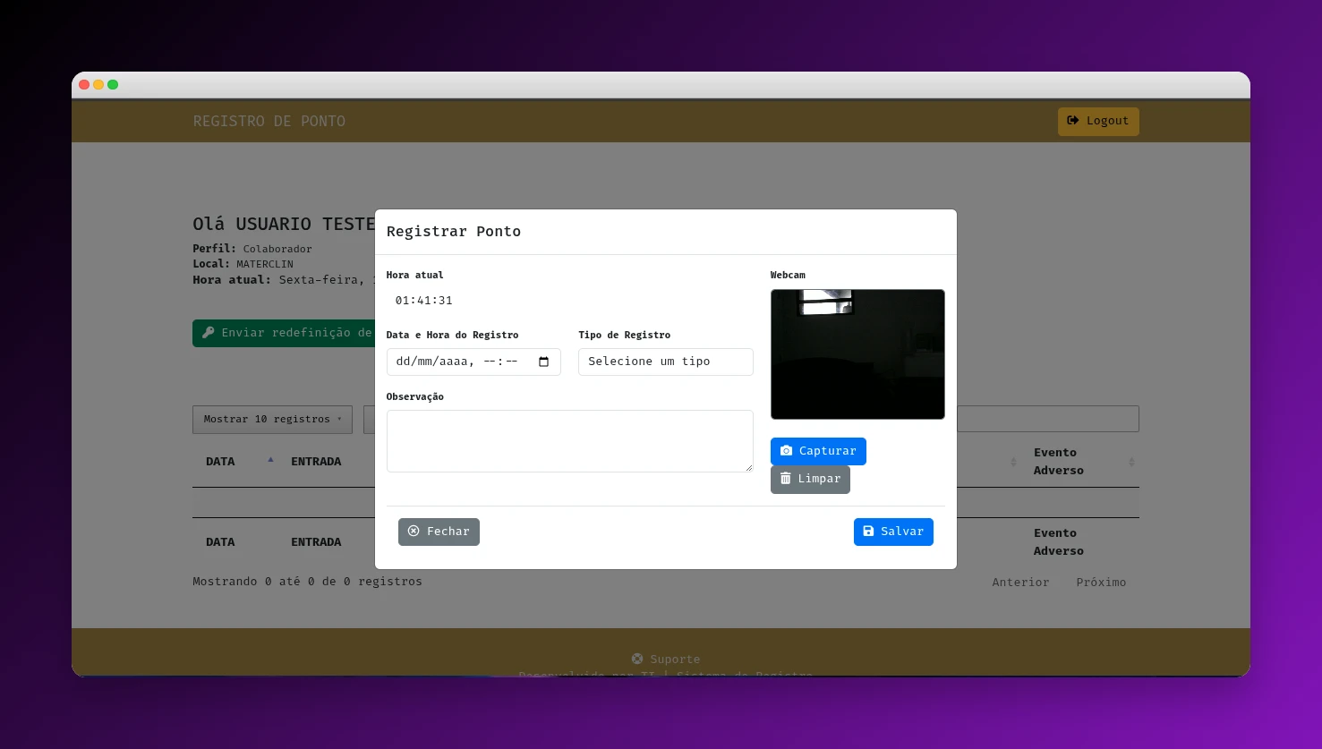
Task: Click the REGISTRO DE PONTO brand title
Action: pyautogui.click(x=269, y=122)
